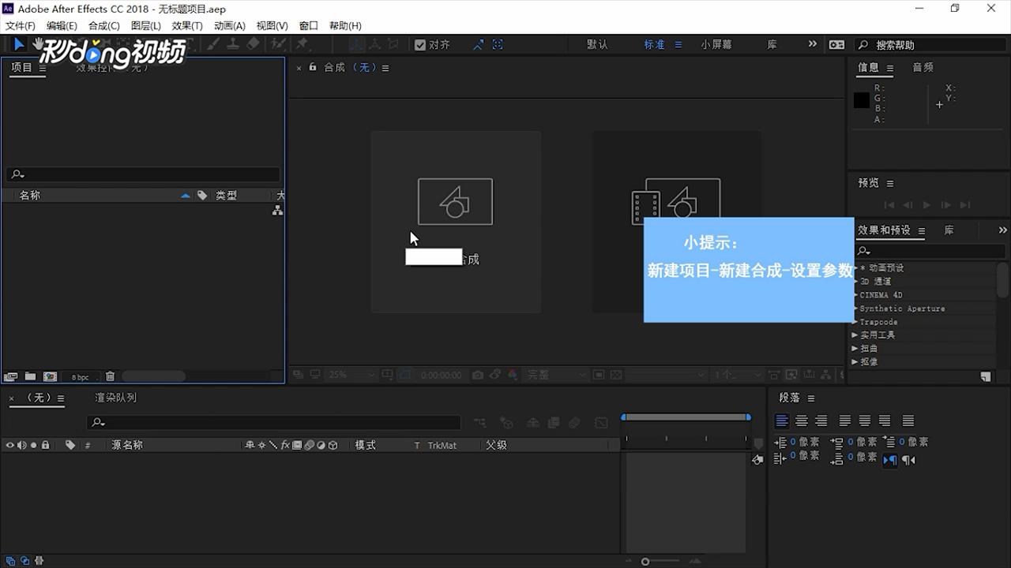Expand the 实用工具 effects category
This screenshot has width=1011, height=568.
855,335
